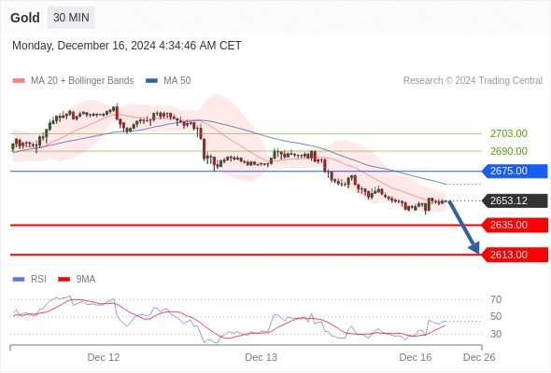Screen dimensions: 551x373
Task: Click the pink MA 20 legend swatch
Action: 19,81
